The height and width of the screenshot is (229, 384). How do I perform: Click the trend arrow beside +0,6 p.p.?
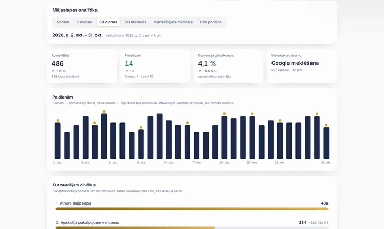pos(200,71)
